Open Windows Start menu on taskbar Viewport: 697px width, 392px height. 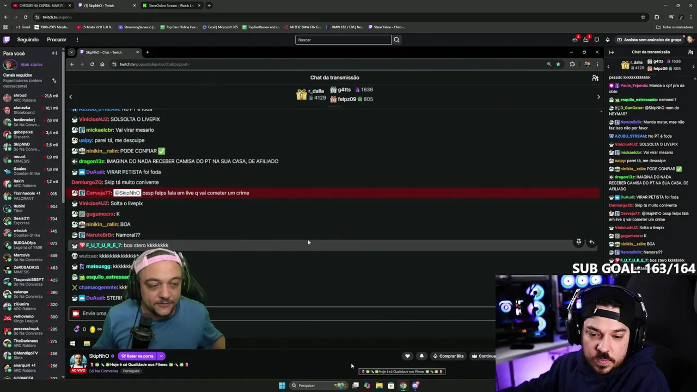(x=282, y=385)
